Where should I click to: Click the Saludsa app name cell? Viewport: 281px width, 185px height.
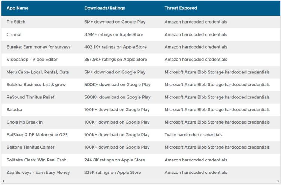14,110
